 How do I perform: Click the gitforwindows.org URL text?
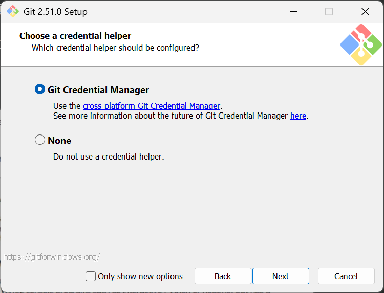tap(51, 257)
